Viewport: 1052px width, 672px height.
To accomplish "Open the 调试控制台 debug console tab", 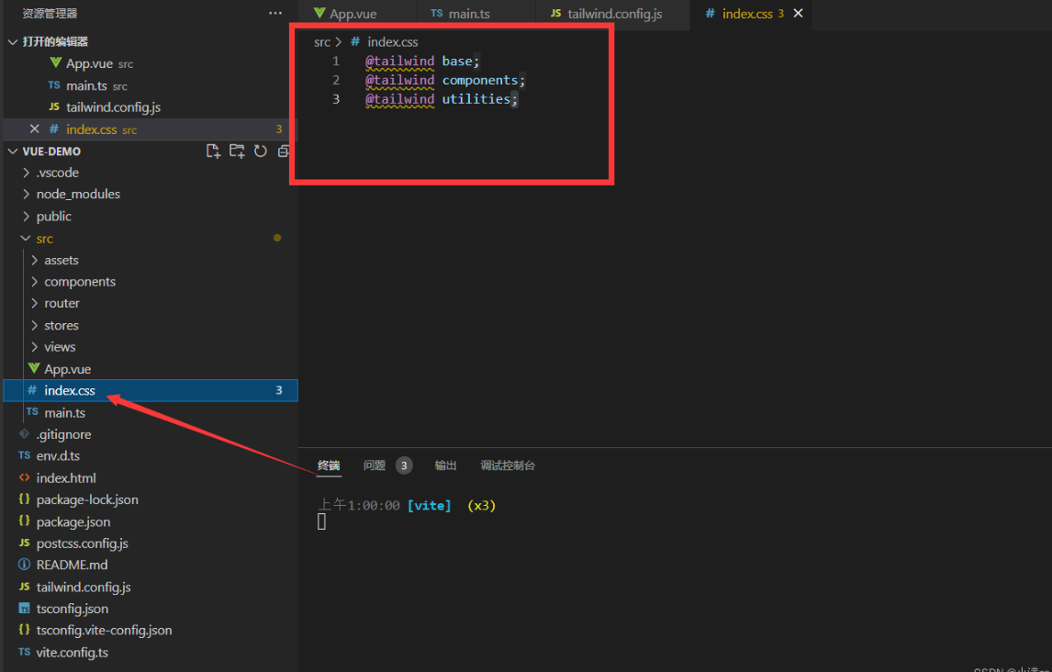I will 508,465.
